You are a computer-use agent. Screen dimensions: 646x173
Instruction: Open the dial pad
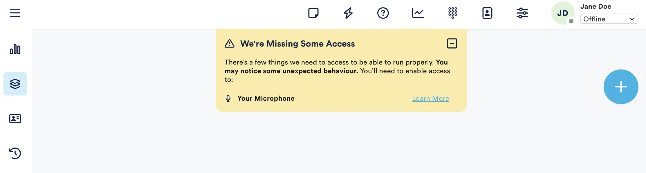click(452, 13)
